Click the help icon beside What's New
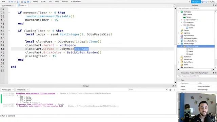 [x=202, y=2]
